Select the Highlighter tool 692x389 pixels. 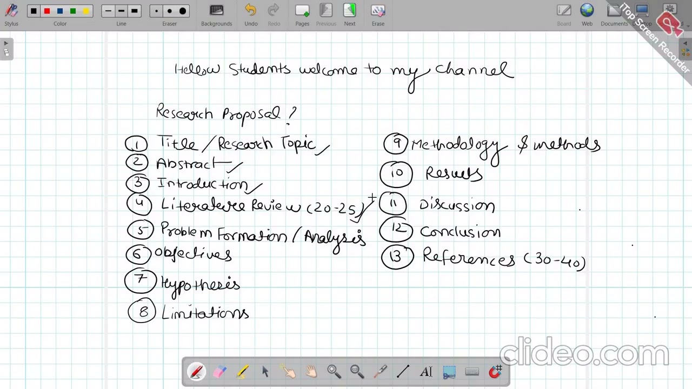pos(242,372)
